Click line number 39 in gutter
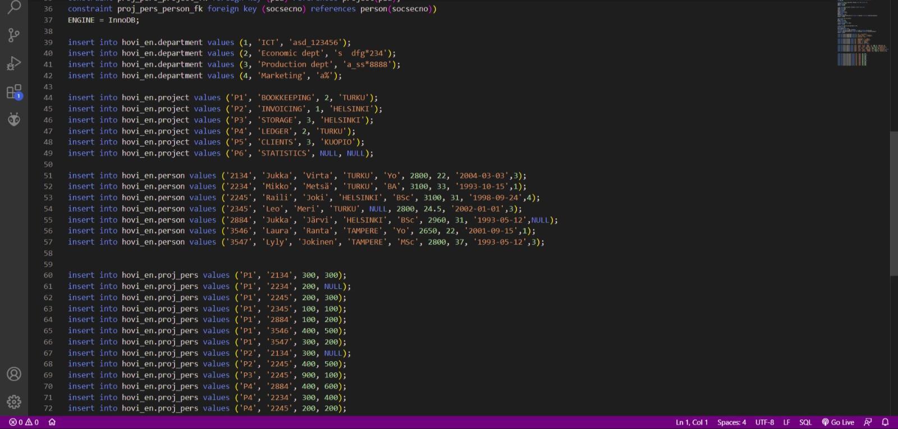Screen dimensions: 898x429 [x=48, y=43]
